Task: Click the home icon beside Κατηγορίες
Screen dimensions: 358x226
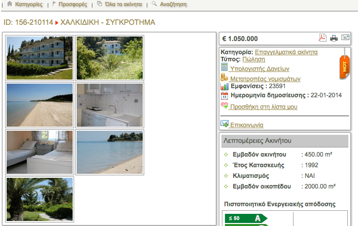Action: coord(10,4)
